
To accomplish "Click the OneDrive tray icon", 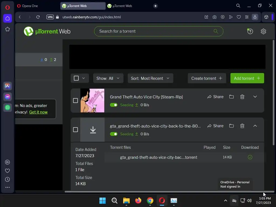I will coord(234,201).
